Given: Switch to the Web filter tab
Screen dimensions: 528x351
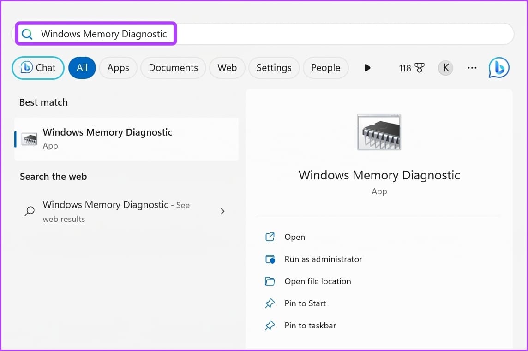Looking at the screenshot, I should [227, 68].
